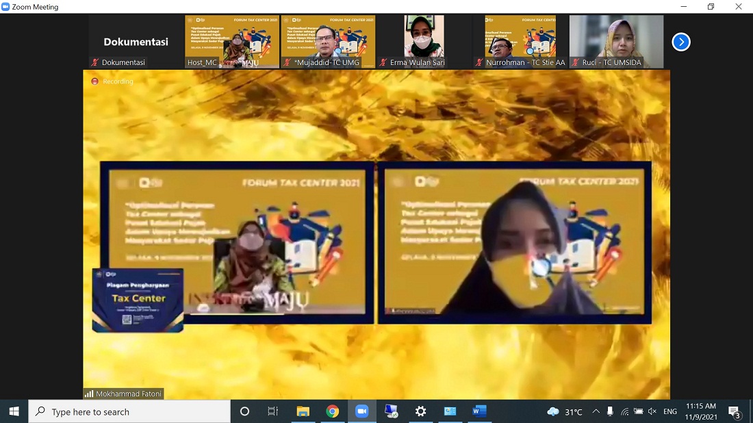
Task: Open Microsoft Word from the taskbar
Action: 479,411
